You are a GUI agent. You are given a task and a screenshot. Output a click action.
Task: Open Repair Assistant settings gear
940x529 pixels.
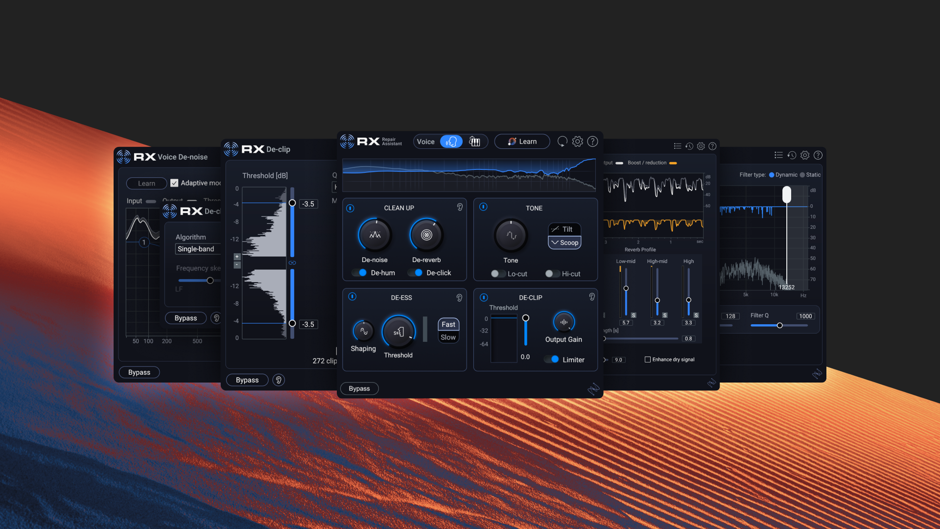coord(578,142)
